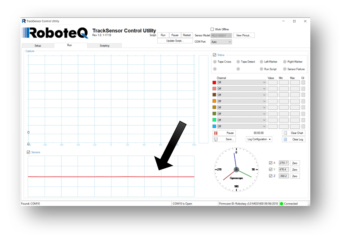
Task: Expand the Log Configuration dropdown
Action: click(259, 139)
